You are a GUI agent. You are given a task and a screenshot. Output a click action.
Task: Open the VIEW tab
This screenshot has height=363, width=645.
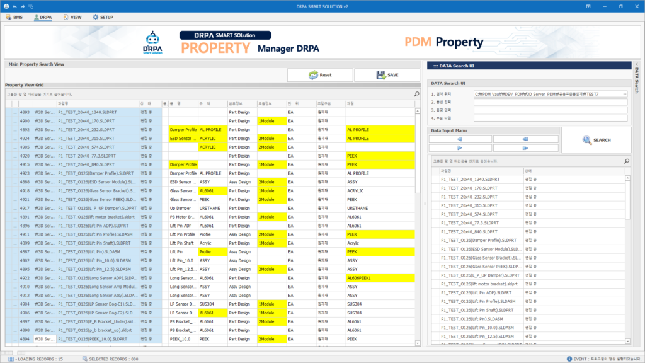(x=72, y=17)
